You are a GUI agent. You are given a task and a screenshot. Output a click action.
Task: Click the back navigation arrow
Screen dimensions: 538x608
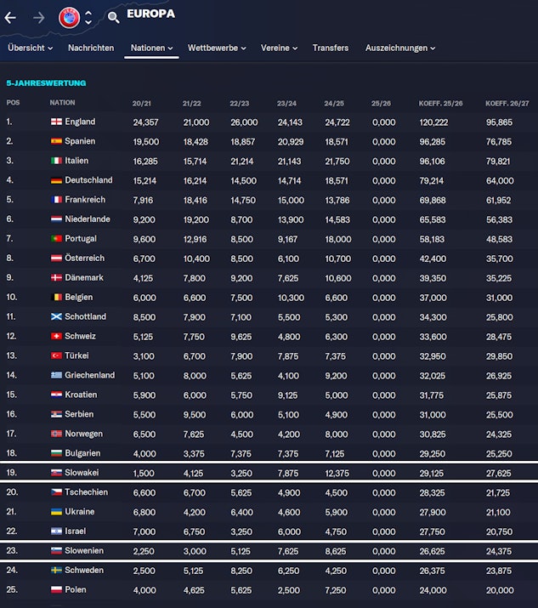point(11,17)
